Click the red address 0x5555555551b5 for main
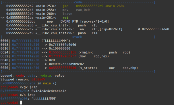The width and height of the screenshot is (174, 105). 63,52
